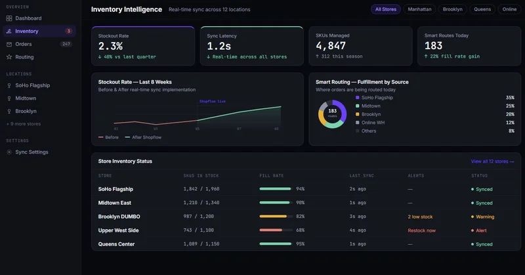The width and height of the screenshot is (525, 275).
Task: Click the ALERTS column header
Action: (x=416, y=175)
